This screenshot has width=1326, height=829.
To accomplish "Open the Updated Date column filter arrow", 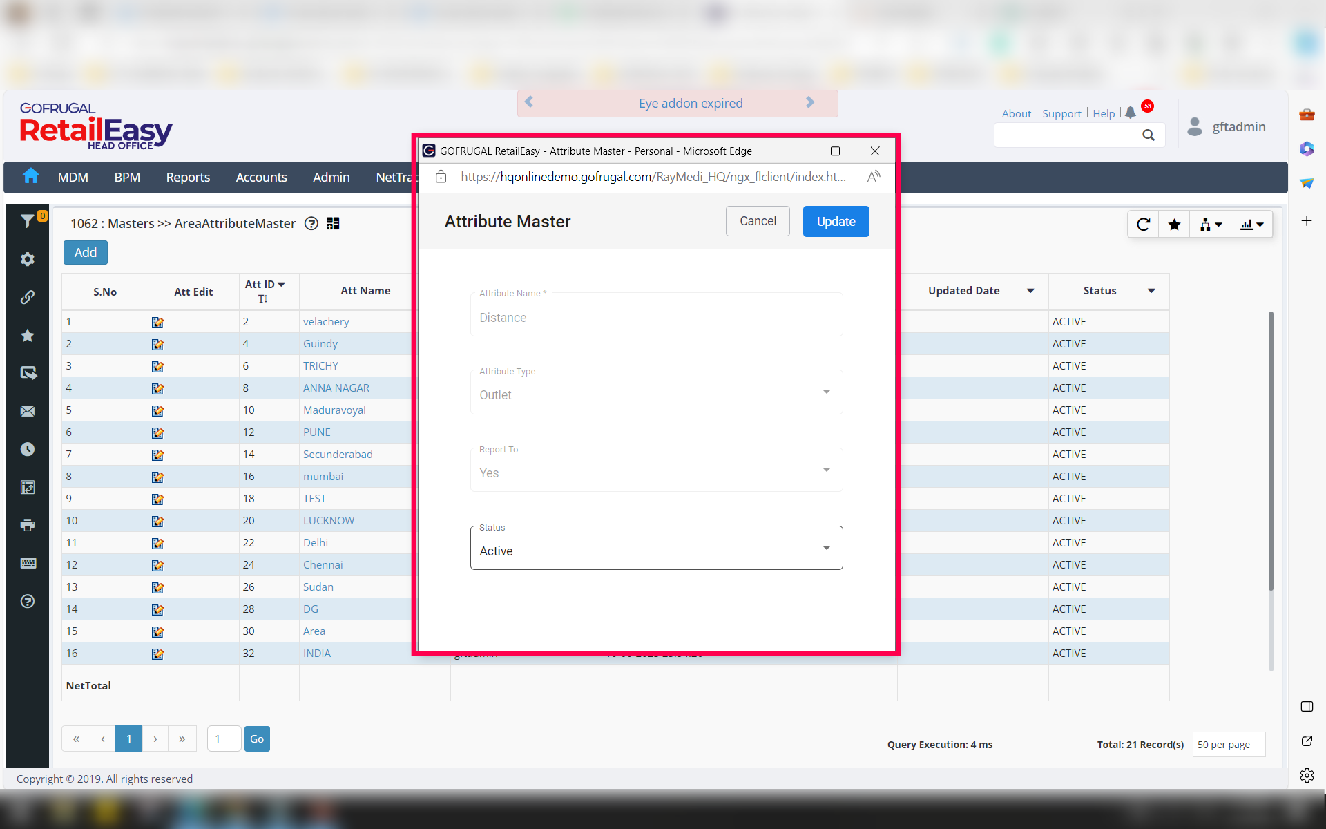I will (1030, 291).
